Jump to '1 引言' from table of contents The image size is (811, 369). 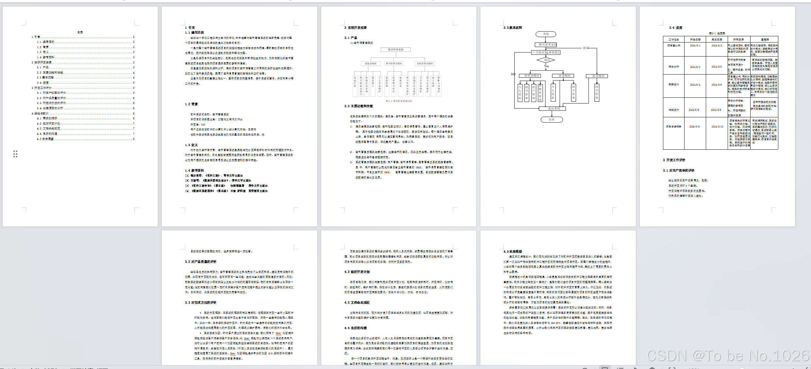click(x=36, y=37)
